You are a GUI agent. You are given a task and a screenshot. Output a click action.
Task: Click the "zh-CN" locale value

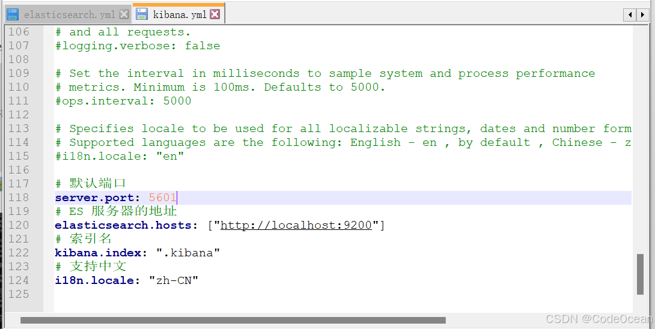pyautogui.click(x=173, y=280)
